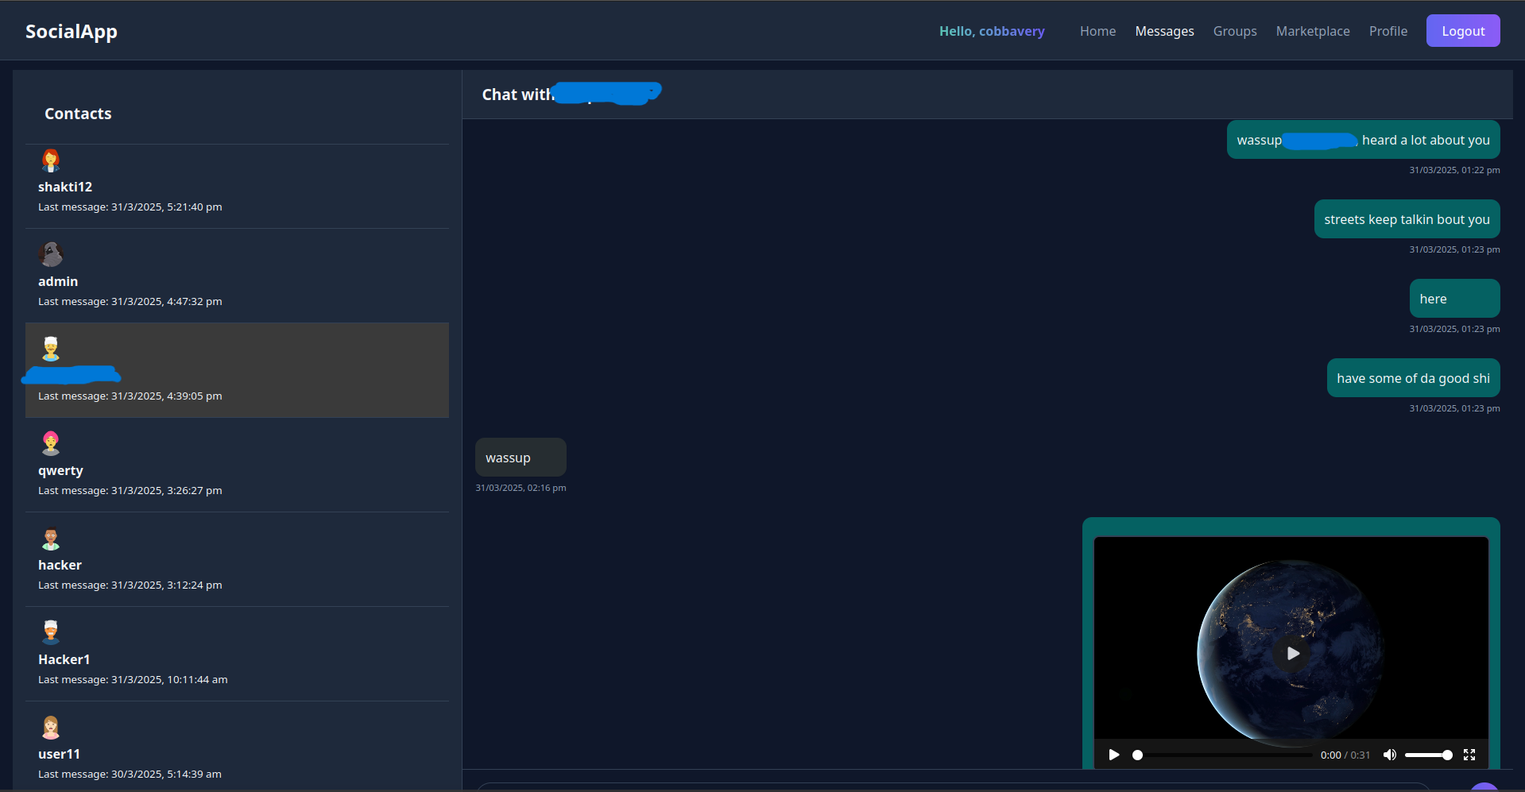Click the Hacker1 contact avatar icon

click(51, 632)
